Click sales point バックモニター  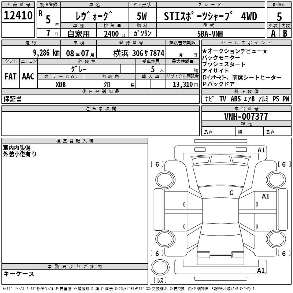(x=221, y=58)
